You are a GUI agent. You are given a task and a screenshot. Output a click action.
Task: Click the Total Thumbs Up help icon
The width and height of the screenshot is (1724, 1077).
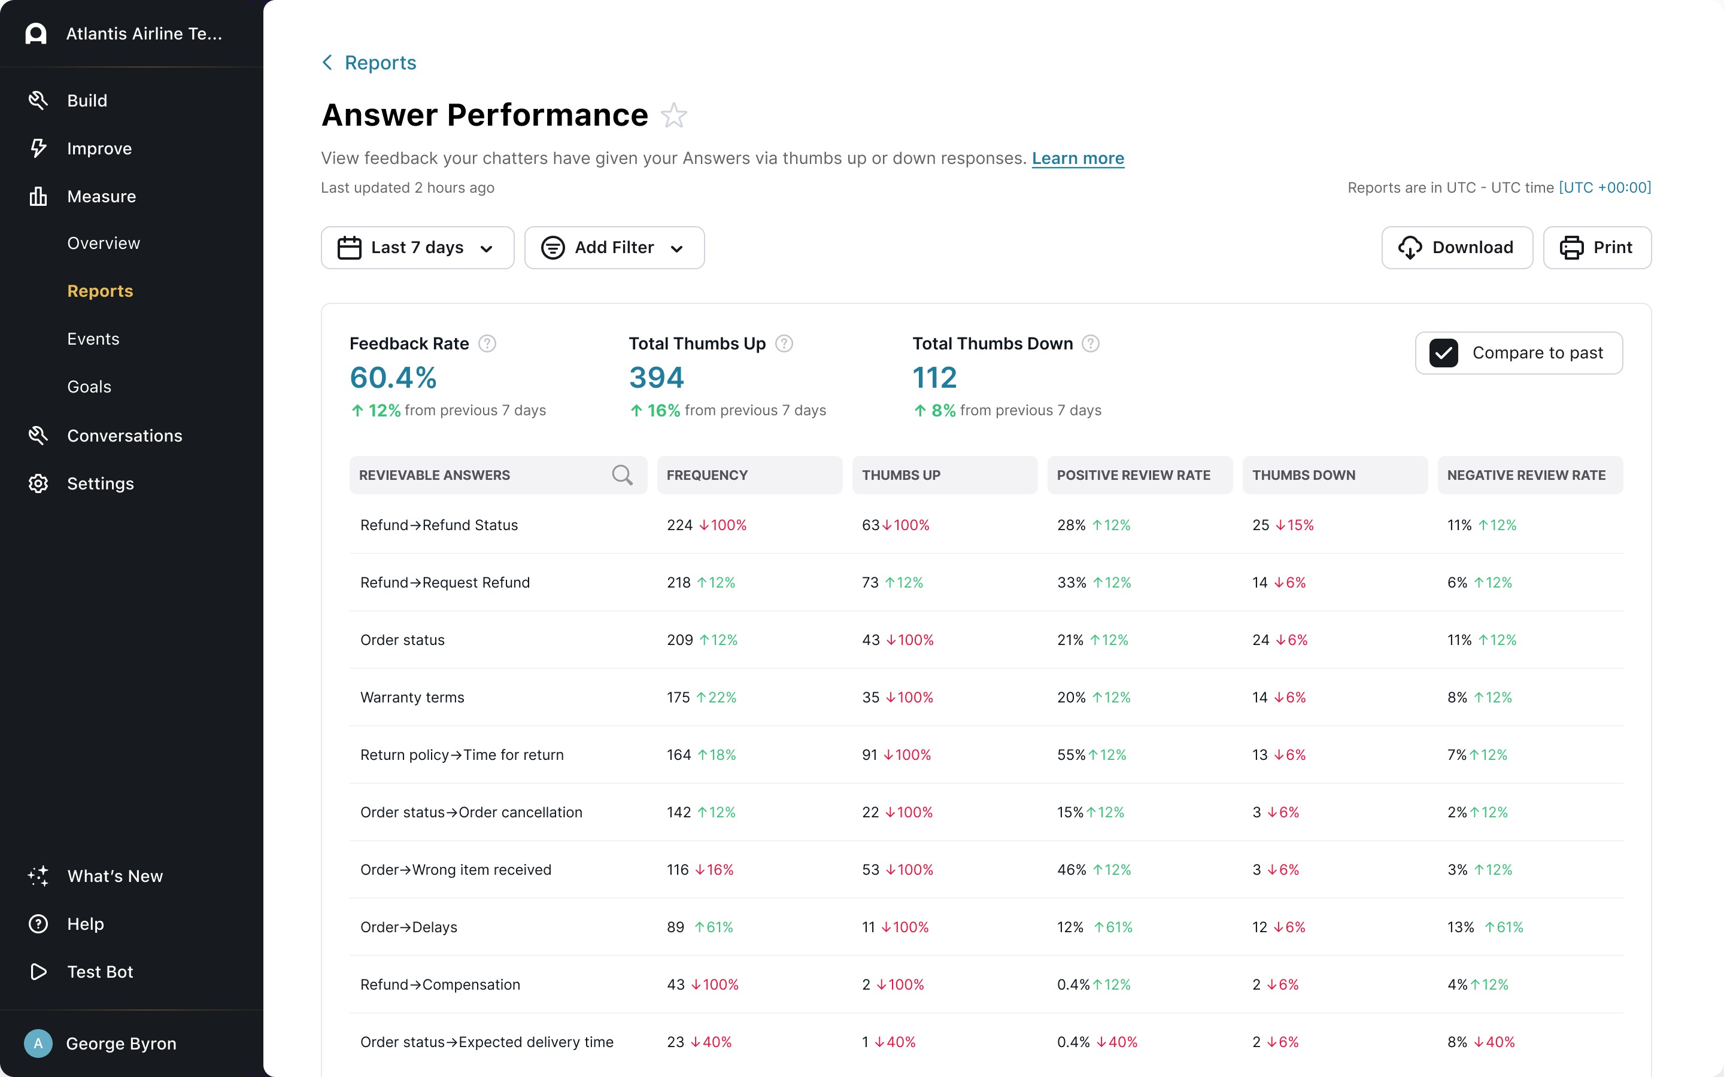pyautogui.click(x=784, y=344)
